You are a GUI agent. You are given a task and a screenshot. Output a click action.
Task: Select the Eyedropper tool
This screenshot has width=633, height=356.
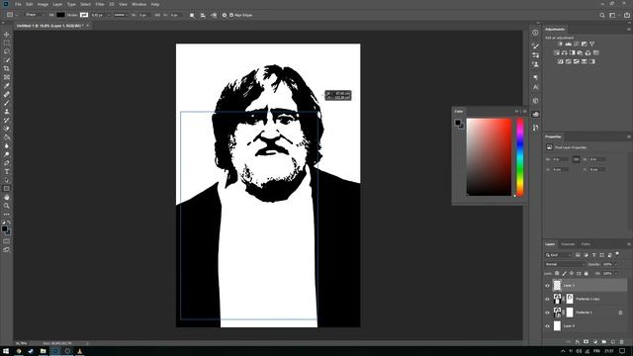[7, 86]
